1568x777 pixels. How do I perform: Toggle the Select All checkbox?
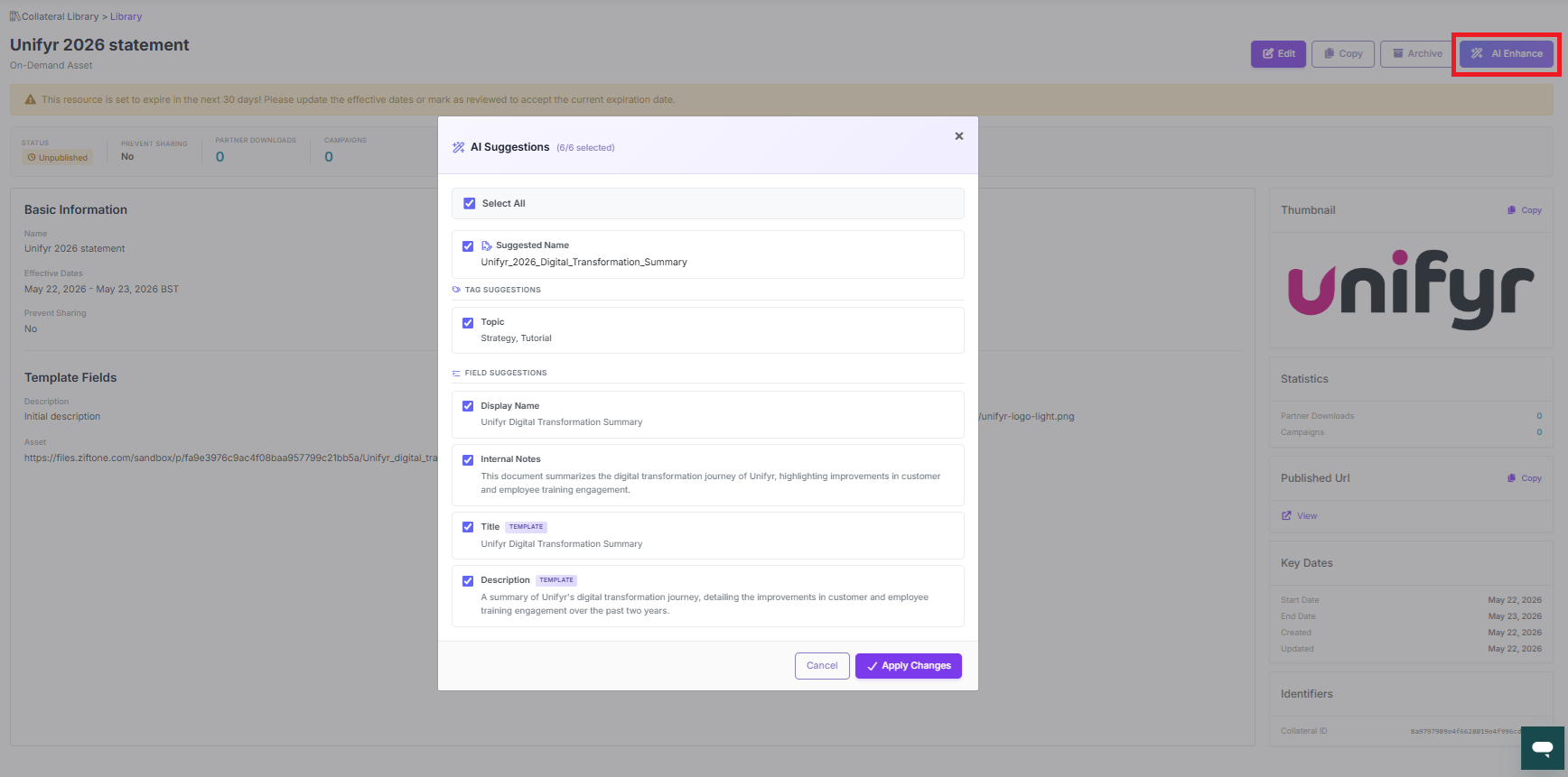click(x=470, y=204)
